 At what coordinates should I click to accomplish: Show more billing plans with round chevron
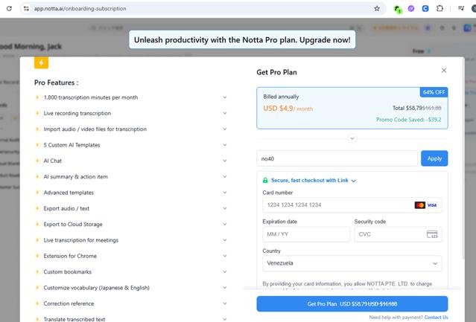352,138
